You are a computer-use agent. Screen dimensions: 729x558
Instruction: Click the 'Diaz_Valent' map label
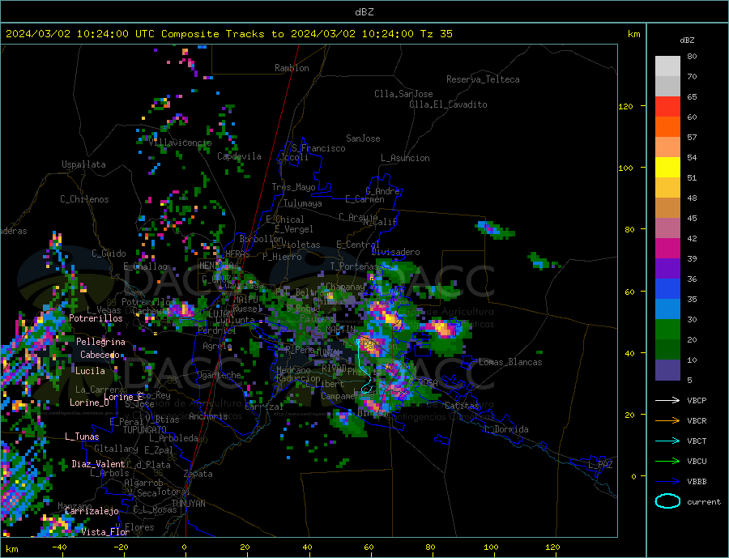(x=98, y=464)
